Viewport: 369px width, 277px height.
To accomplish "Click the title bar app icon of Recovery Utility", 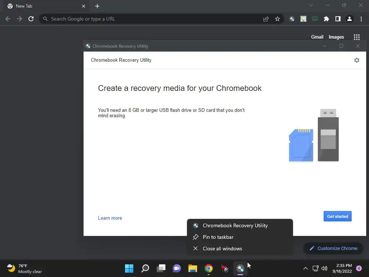I will coord(88,46).
